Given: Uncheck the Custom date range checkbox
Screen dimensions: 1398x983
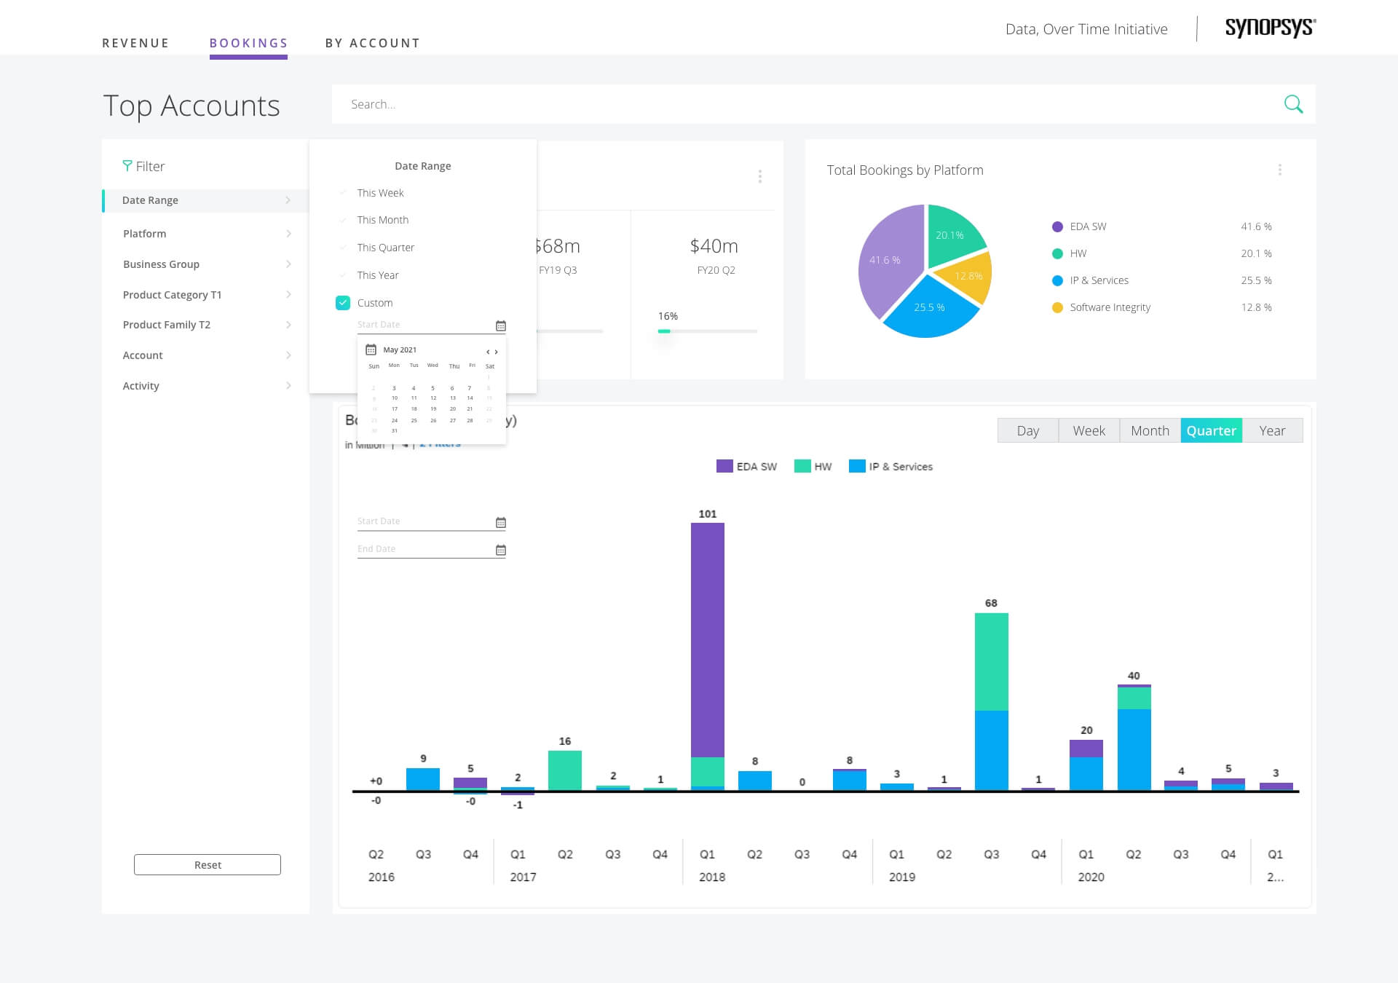Looking at the screenshot, I should (x=343, y=303).
